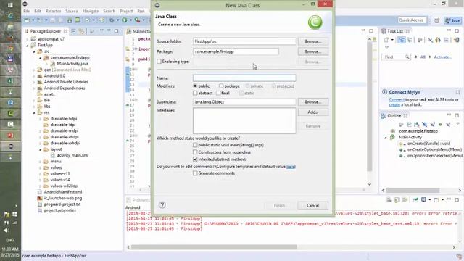The width and height of the screenshot is (464, 261).
Task: Click the Quick Access search field
Action: tap(413, 20)
